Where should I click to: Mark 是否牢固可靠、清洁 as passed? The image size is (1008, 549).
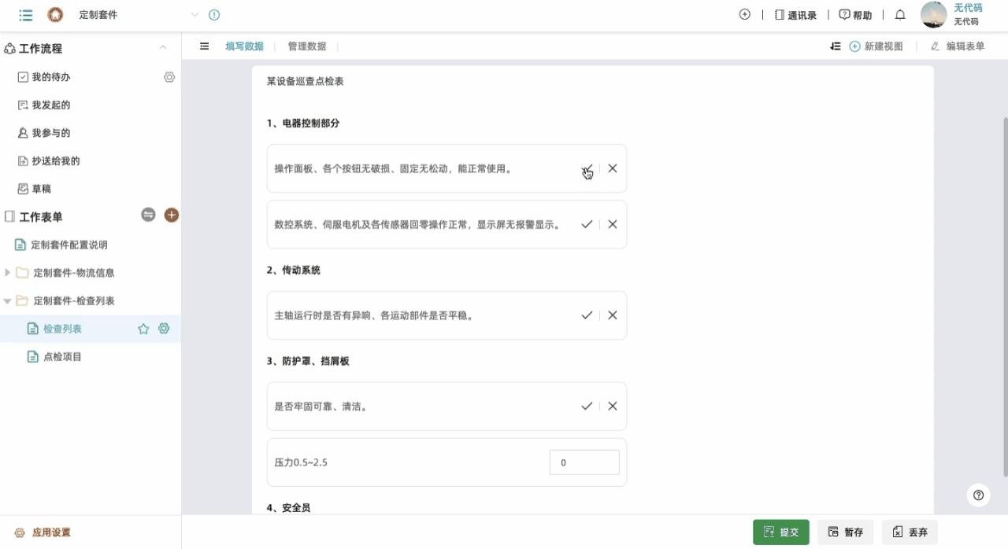pos(587,406)
